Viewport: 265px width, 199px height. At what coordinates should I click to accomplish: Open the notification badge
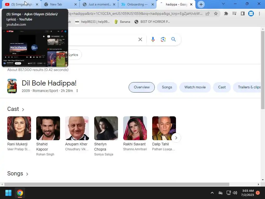point(258,193)
